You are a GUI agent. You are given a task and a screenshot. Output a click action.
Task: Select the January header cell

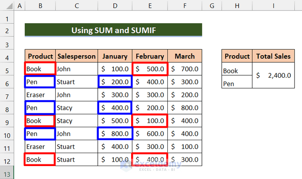point(115,57)
